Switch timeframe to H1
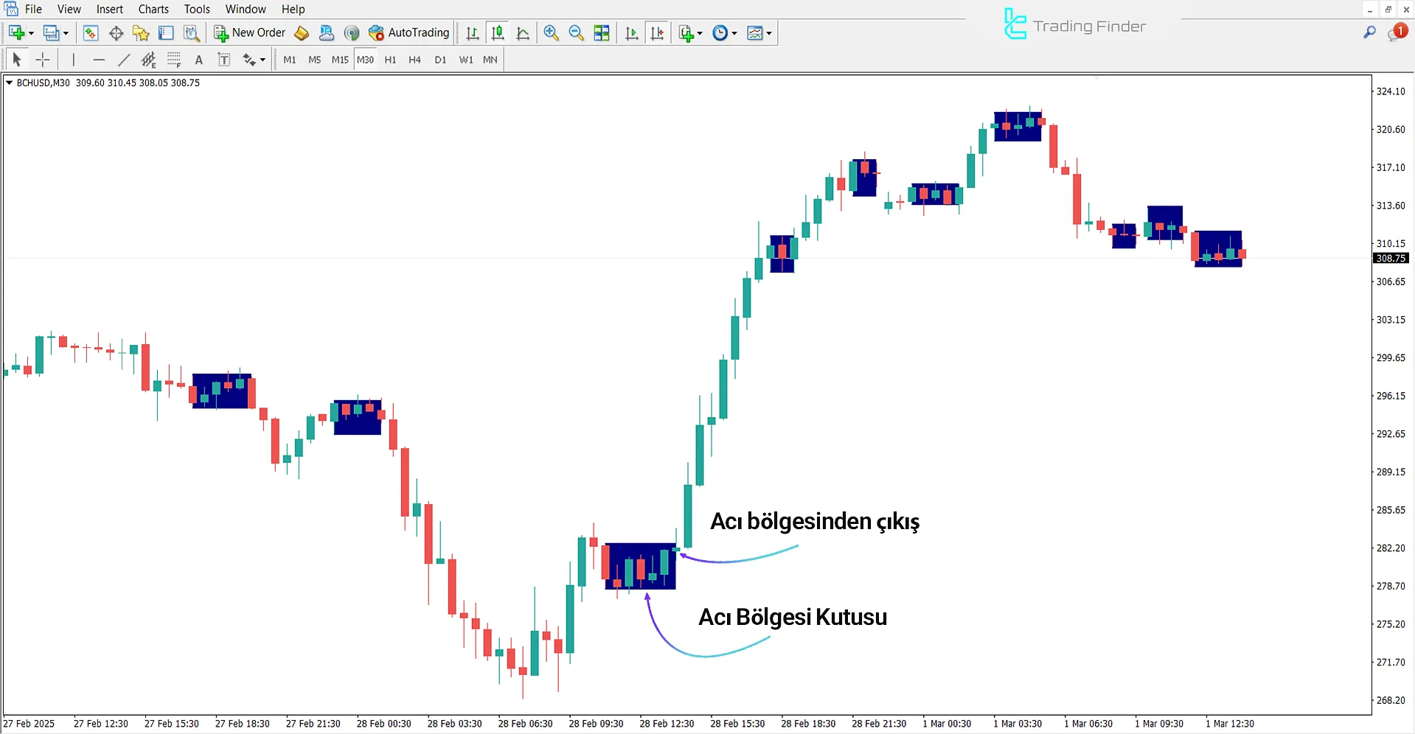The height and width of the screenshot is (734, 1415). [x=390, y=60]
